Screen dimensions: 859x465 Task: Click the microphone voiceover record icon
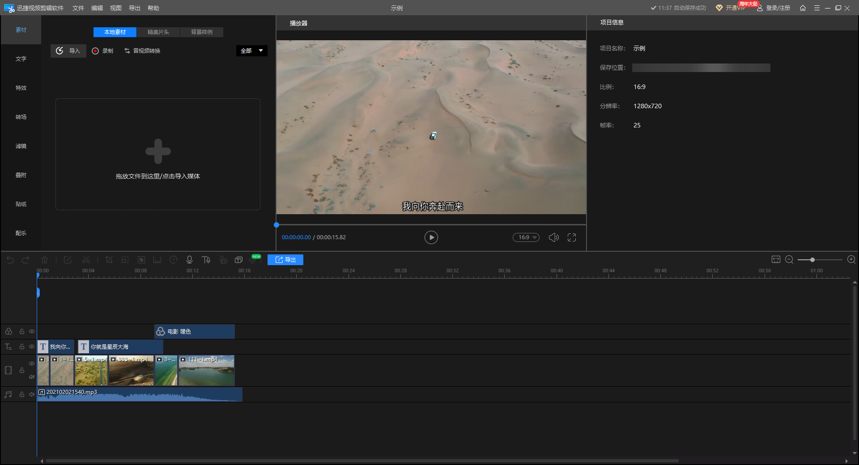coord(189,260)
